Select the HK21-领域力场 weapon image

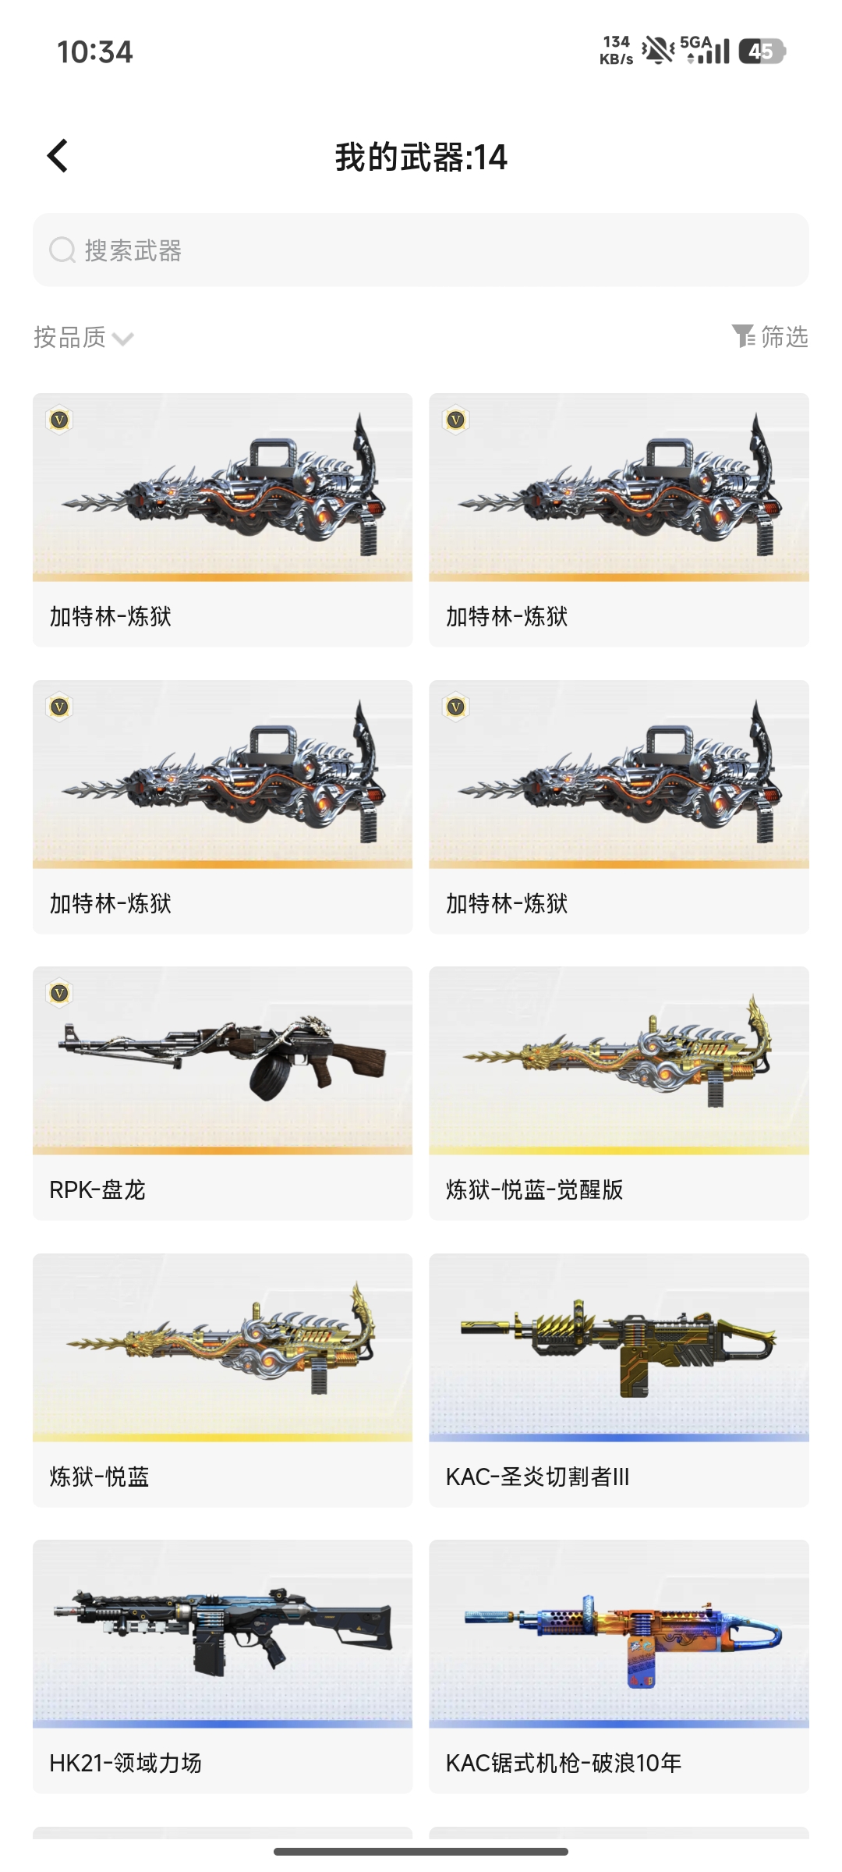click(222, 1633)
